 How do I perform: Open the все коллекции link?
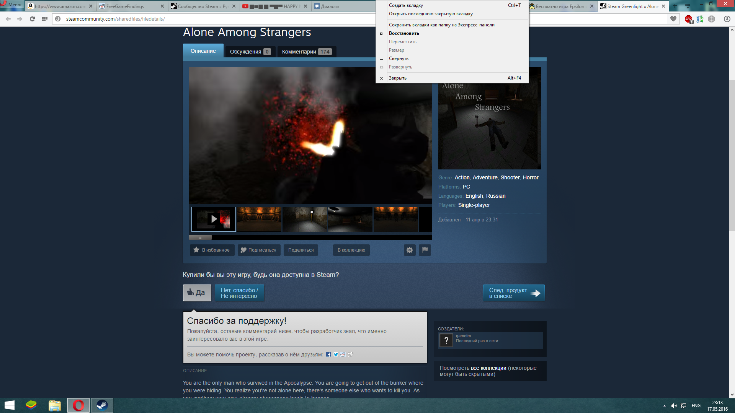pyautogui.click(x=488, y=368)
